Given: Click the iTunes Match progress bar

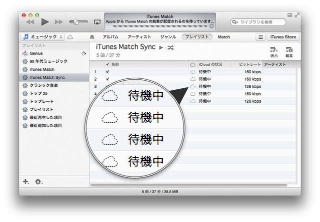Looking at the screenshot, I should pyautogui.click(x=160, y=26).
